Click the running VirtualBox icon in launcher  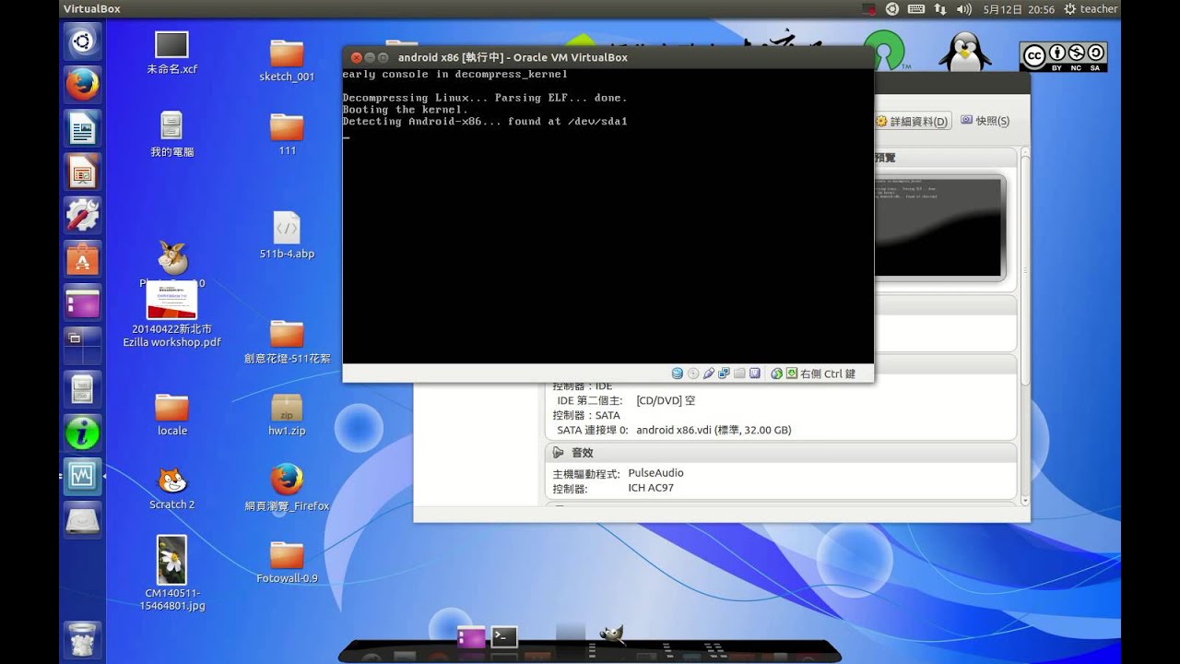(x=82, y=475)
